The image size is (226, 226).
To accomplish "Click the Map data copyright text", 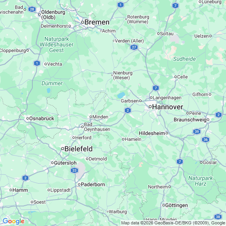I will tap(173, 223).
